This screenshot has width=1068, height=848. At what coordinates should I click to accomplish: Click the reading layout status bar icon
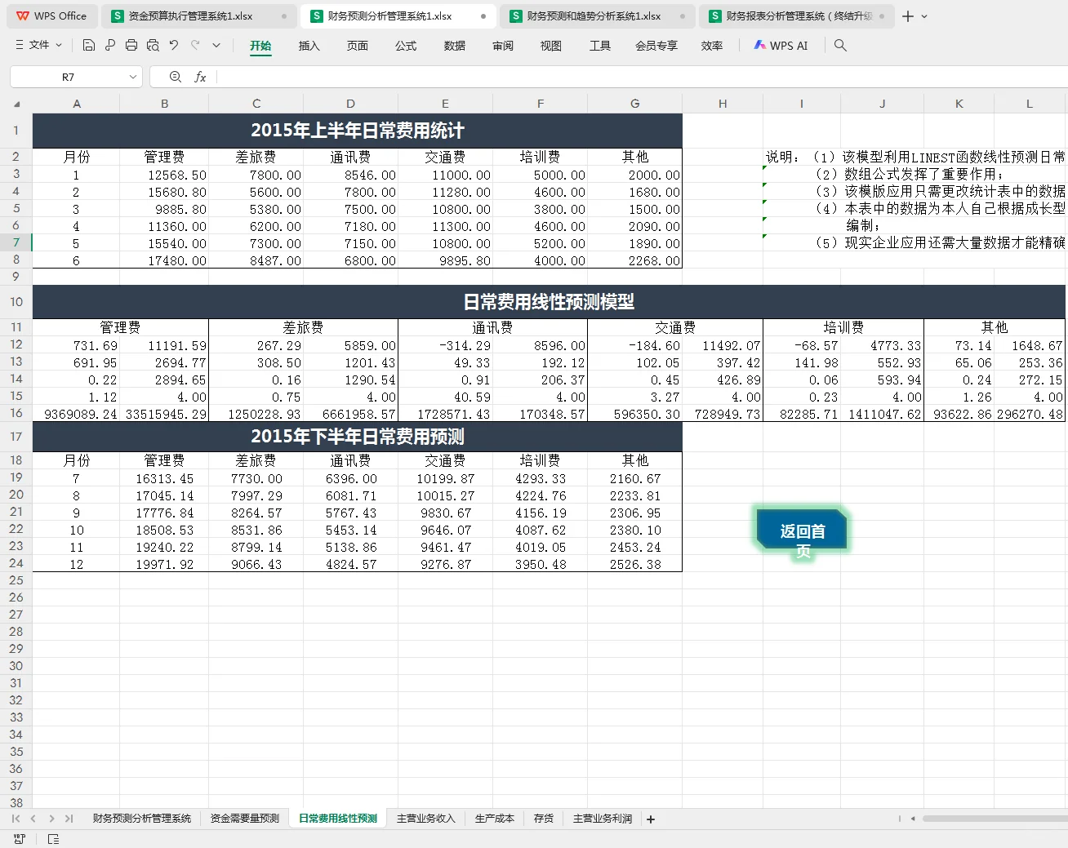[54, 839]
